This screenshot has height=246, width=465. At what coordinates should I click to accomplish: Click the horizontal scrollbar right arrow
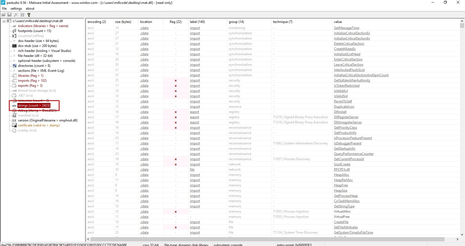point(457,239)
